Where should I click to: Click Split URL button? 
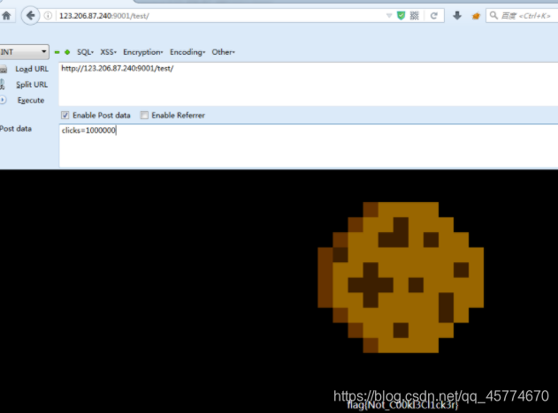[32, 85]
